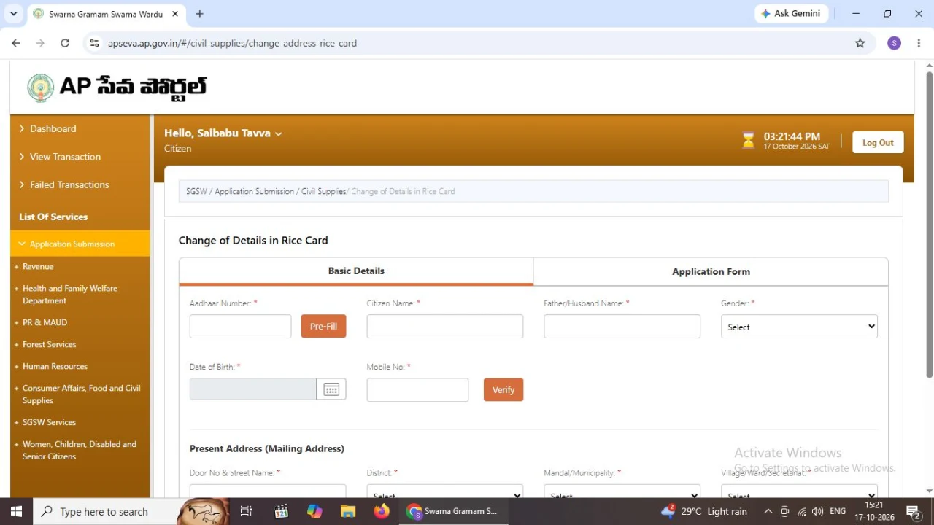Go back using the browser back arrow

(16, 43)
